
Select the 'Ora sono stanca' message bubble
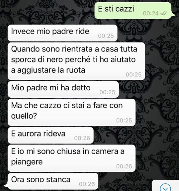(52, 181)
